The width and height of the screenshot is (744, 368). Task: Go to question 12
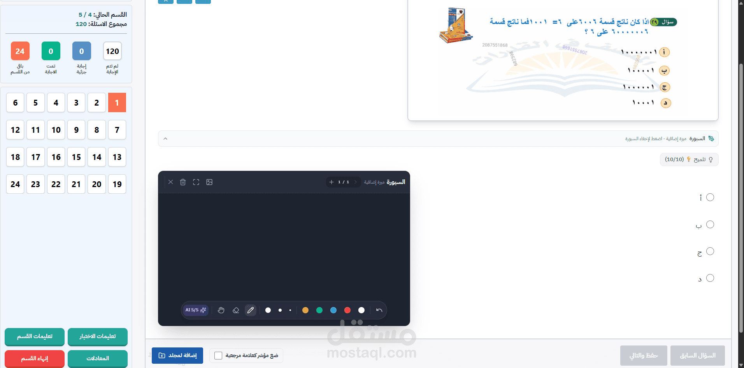[x=15, y=130]
